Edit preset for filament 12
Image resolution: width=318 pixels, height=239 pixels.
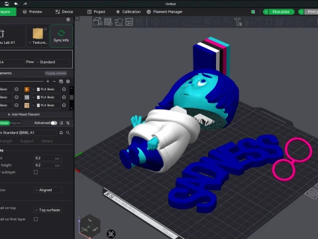pos(64,105)
